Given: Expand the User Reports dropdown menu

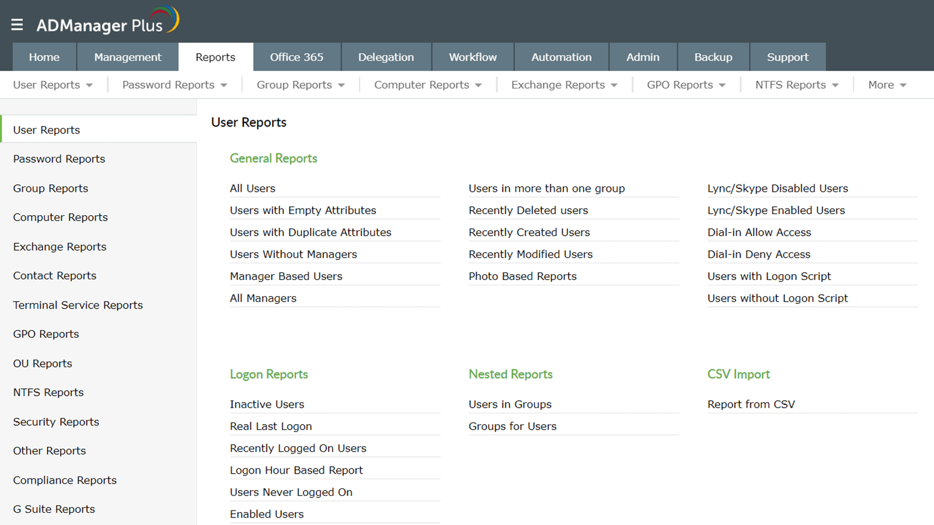Looking at the screenshot, I should pos(53,85).
